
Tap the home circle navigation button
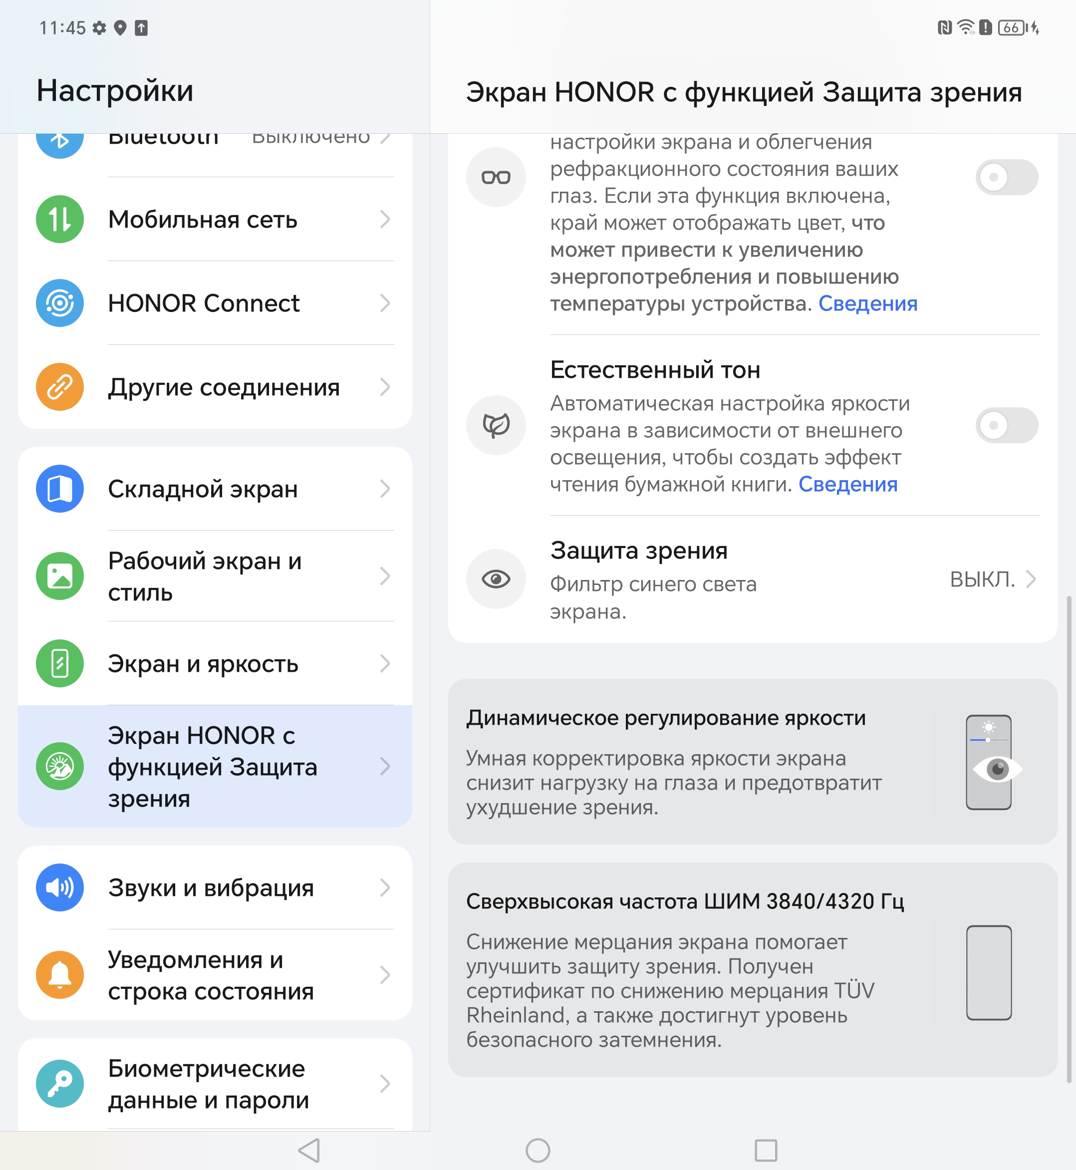[538, 1150]
